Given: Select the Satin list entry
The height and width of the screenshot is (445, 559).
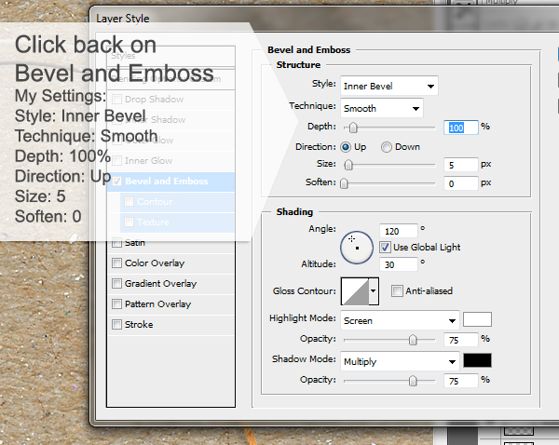Looking at the screenshot, I should (x=170, y=243).
